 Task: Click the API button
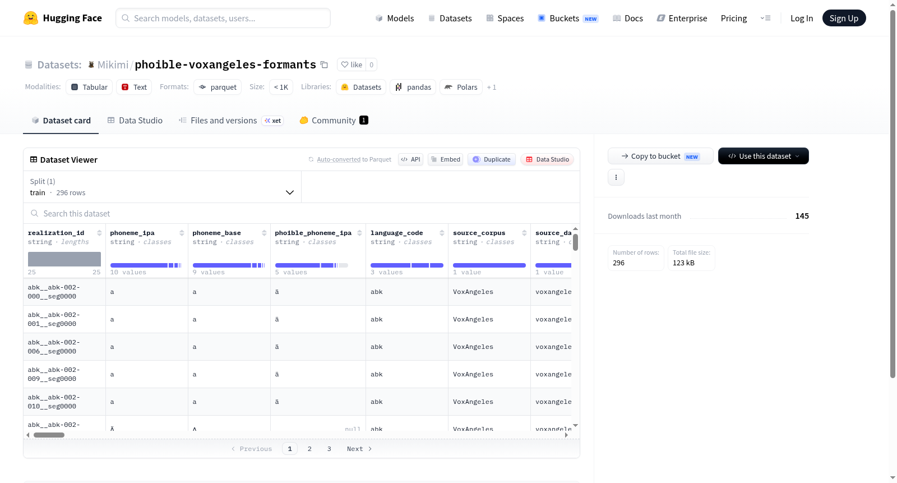click(410, 159)
